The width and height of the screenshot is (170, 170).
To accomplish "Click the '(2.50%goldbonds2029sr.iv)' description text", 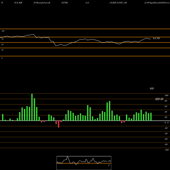I will pyautogui.click(x=157, y=3).
